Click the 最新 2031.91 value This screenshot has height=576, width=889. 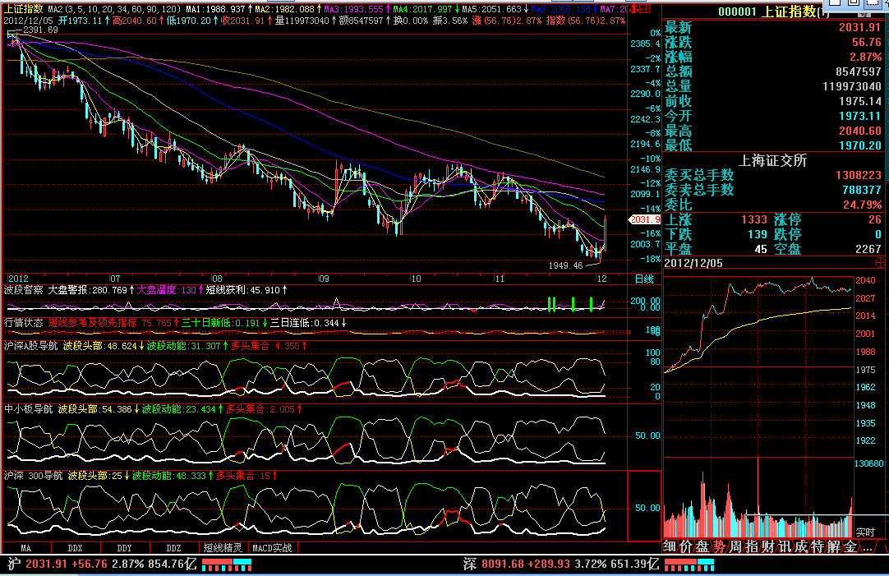click(x=859, y=27)
